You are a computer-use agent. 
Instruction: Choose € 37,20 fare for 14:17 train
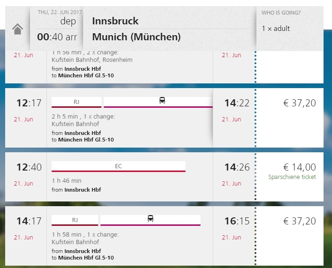point(300,221)
